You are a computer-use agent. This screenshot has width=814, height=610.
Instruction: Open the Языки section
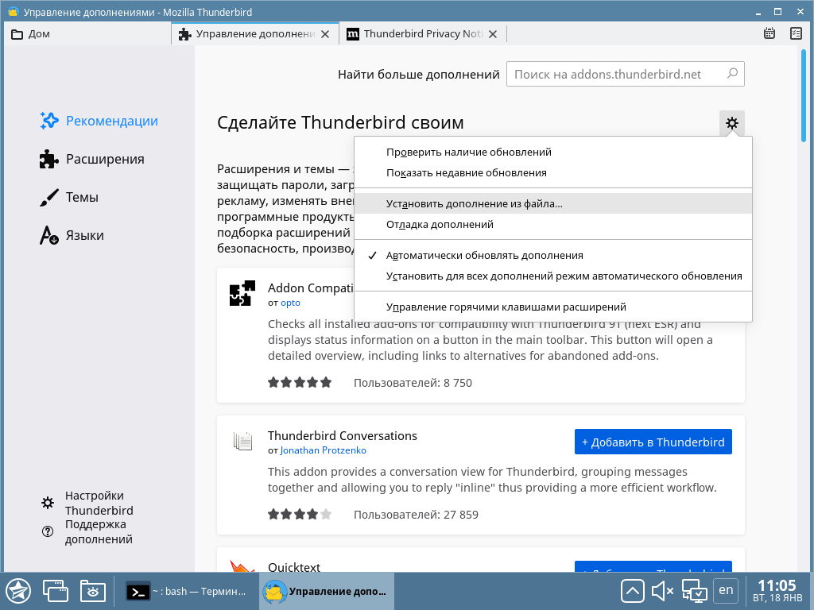point(84,235)
